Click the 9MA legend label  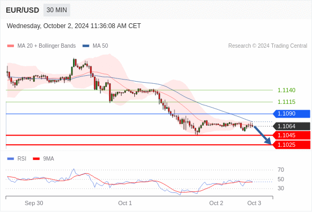coord(49,159)
